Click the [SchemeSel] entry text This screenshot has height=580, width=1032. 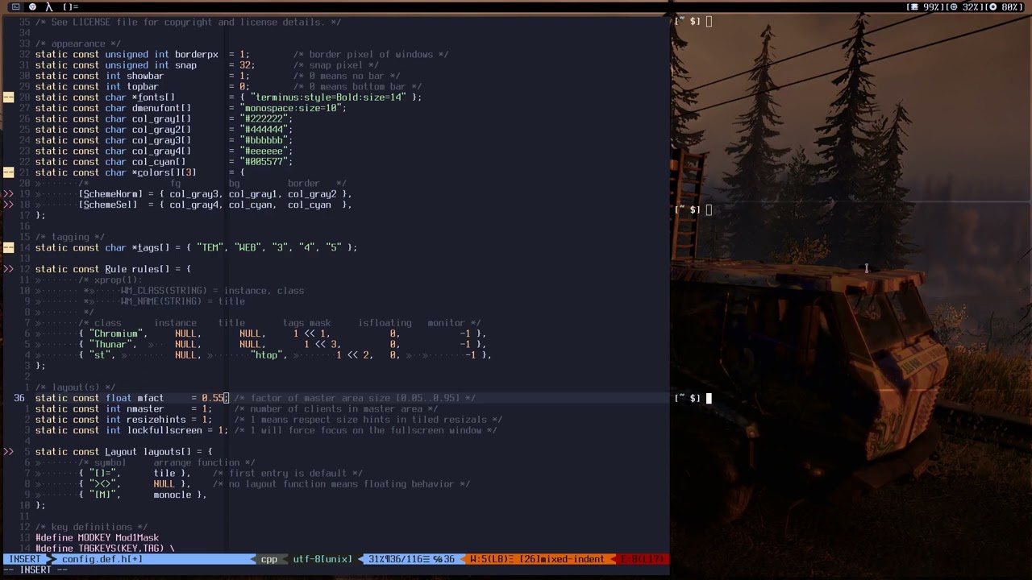[108, 205]
